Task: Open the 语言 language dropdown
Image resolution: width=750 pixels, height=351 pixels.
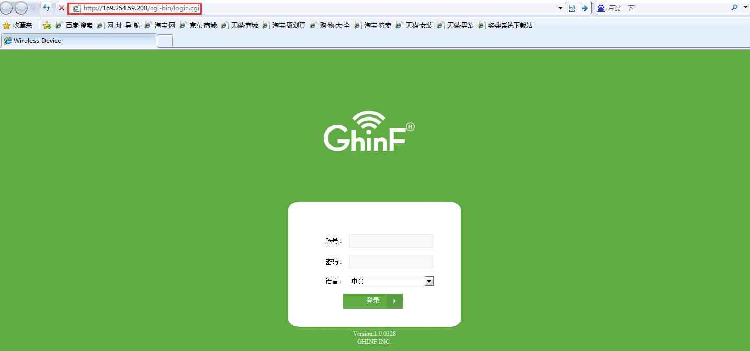Action: pyautogui.click(x=429, y=281)
